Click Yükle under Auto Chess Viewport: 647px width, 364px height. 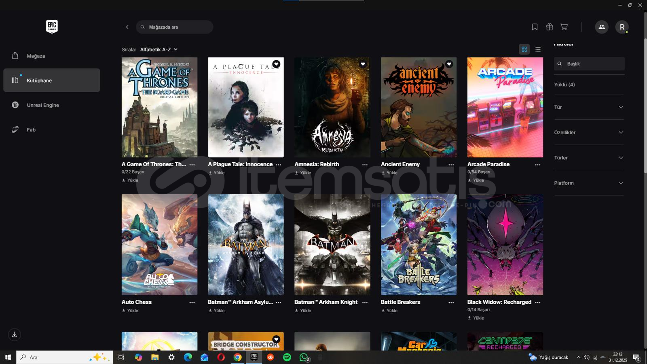tap(130, 311)
